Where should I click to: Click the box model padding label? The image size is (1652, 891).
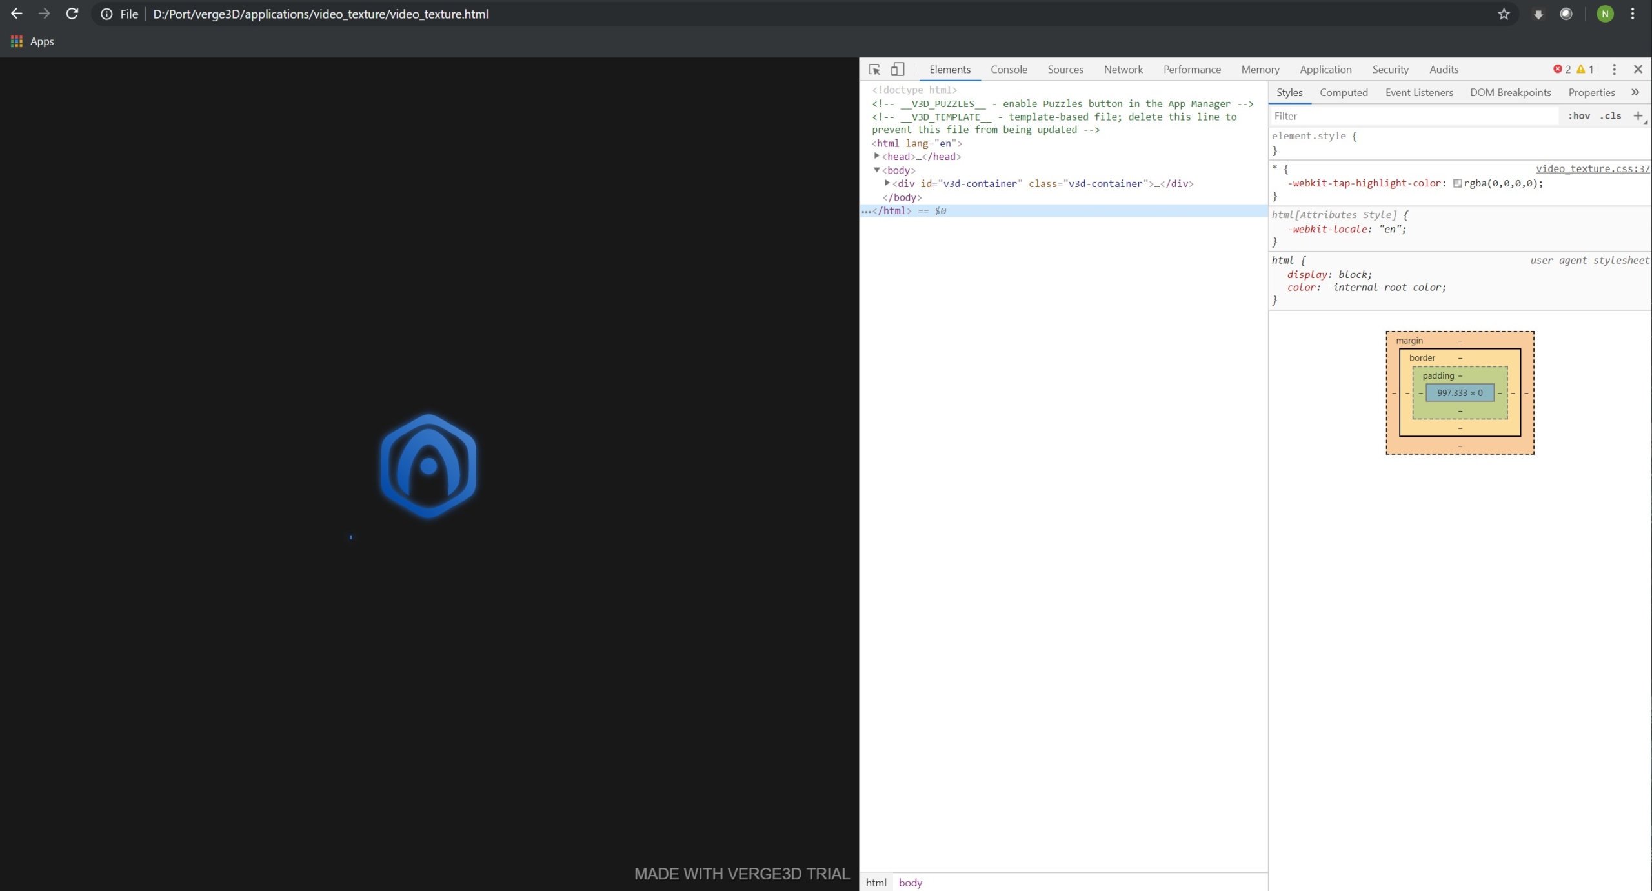[1438, 375]
